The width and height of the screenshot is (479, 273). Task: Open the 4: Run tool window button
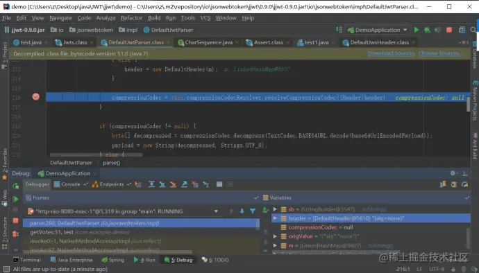coord(144,260)
